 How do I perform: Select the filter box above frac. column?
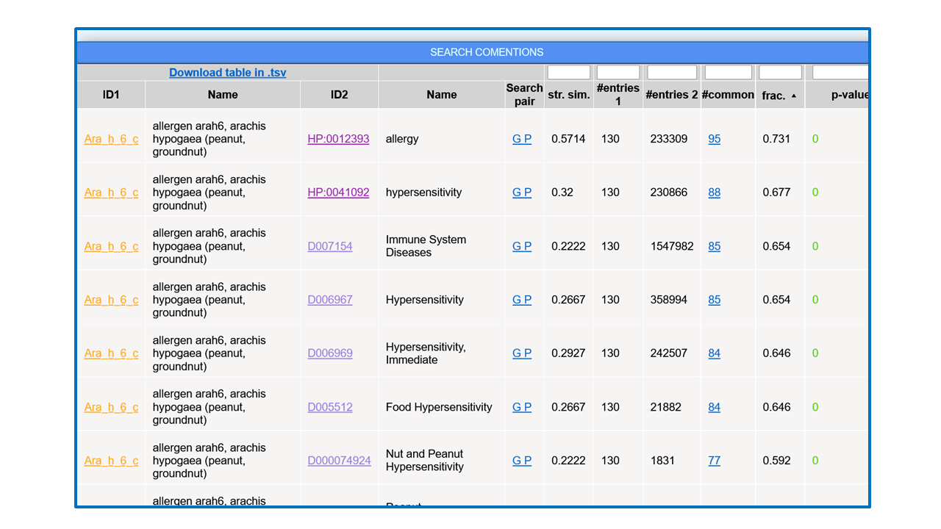(780, 72)
